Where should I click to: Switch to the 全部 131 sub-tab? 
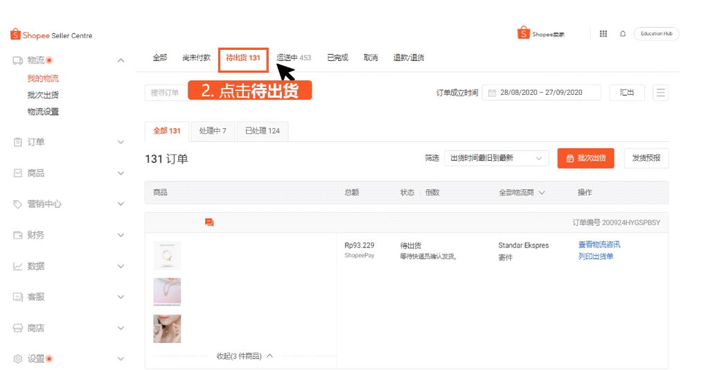pyautogui.click(x=167, y=131)
